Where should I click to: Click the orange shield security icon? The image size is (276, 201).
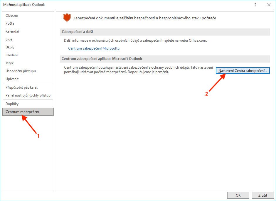(67, 18)
